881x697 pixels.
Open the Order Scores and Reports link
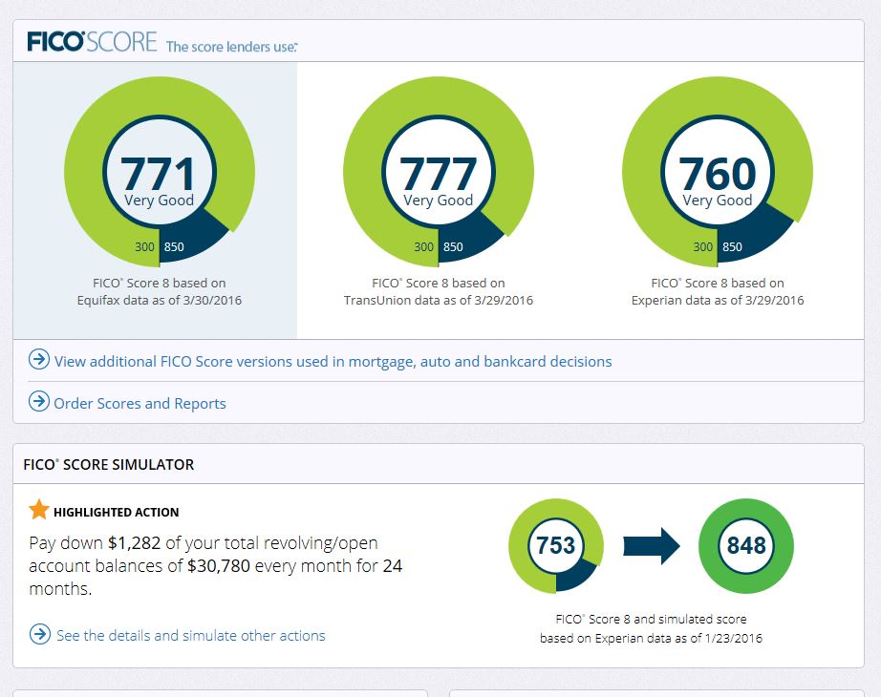[x=140, y=404]
